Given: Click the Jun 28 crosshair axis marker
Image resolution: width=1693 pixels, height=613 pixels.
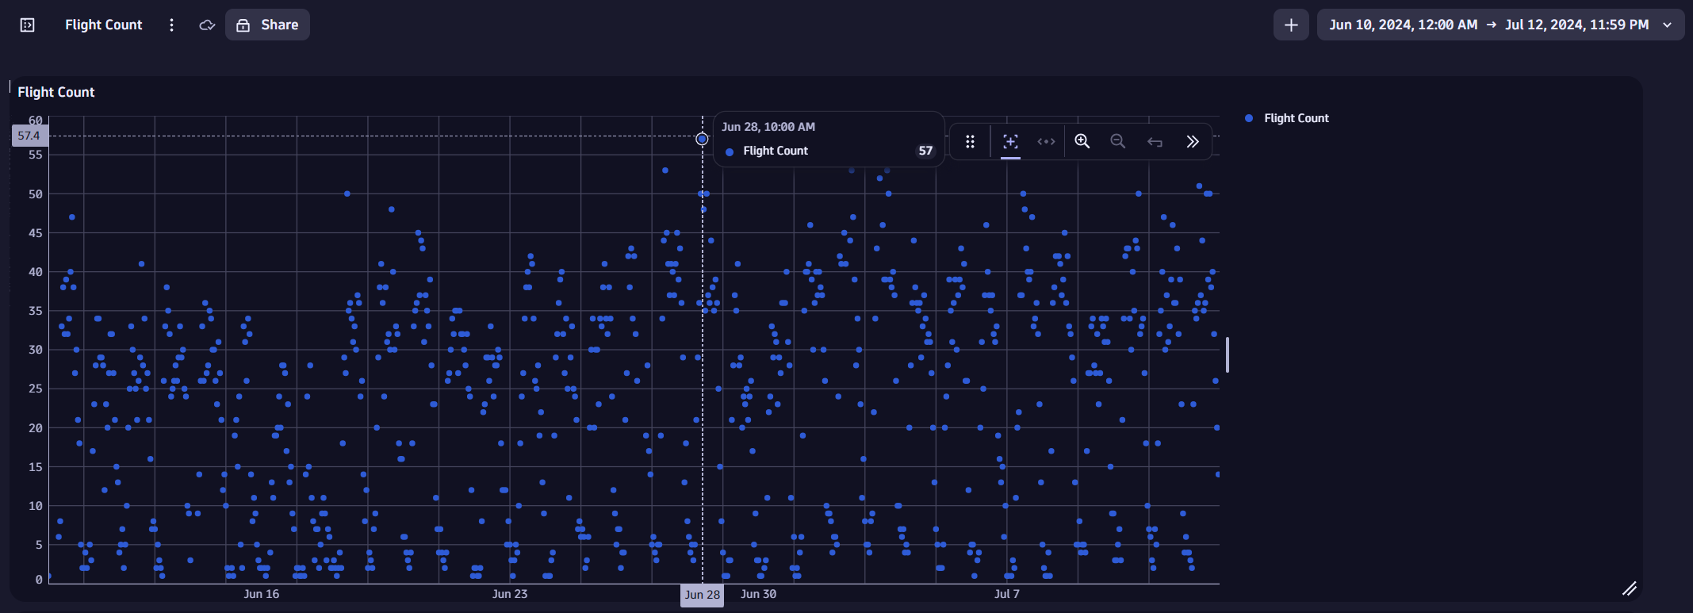Looking at the screenshot, I should 702,595.
